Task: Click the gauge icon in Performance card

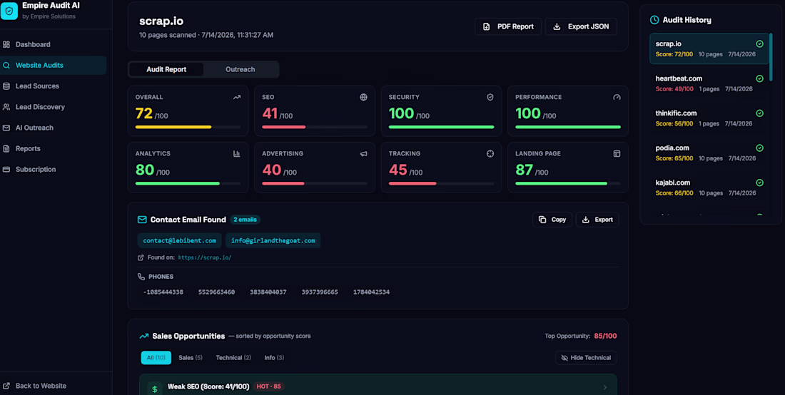Action: coord(617,97)
